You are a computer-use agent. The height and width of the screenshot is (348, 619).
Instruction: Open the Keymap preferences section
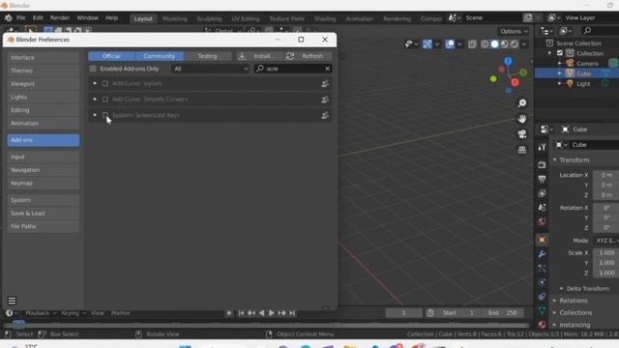pos(44,183)
